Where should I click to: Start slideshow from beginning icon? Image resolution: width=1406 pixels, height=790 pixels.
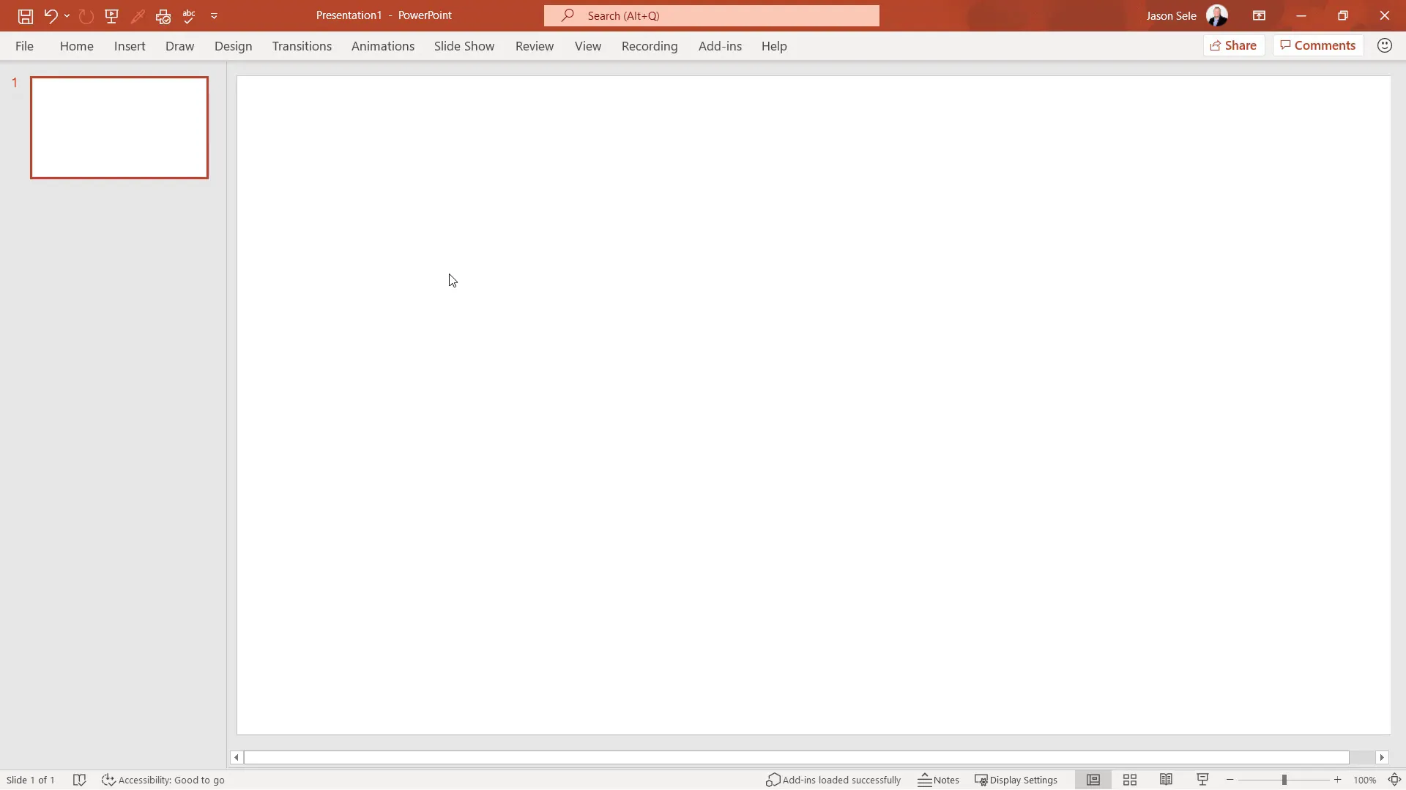pyautogui.click(x=111, y=15)
